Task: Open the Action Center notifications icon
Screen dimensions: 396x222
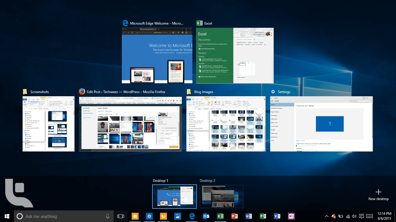Action: 362,216
